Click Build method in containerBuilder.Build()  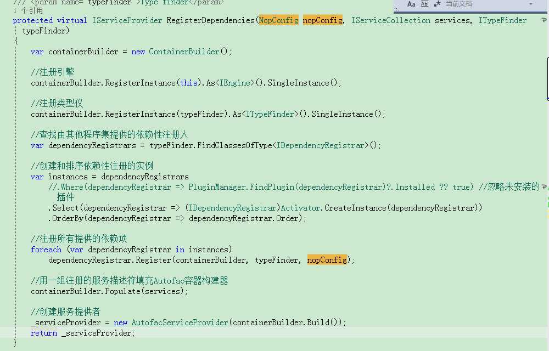click(318, 322)
